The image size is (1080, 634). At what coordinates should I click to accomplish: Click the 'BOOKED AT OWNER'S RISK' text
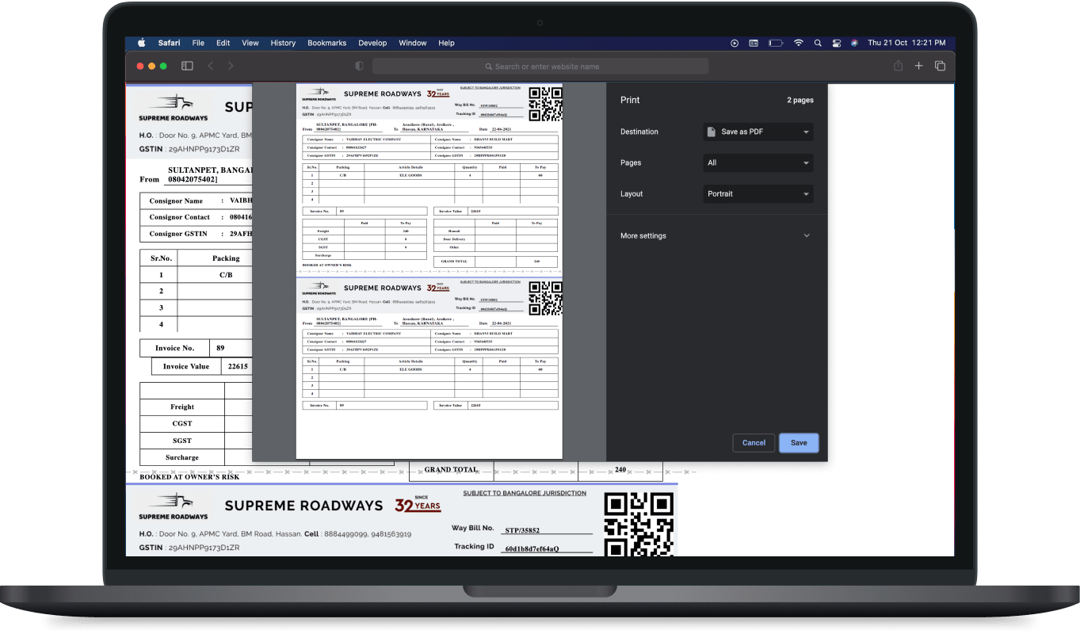coord(189,477)
